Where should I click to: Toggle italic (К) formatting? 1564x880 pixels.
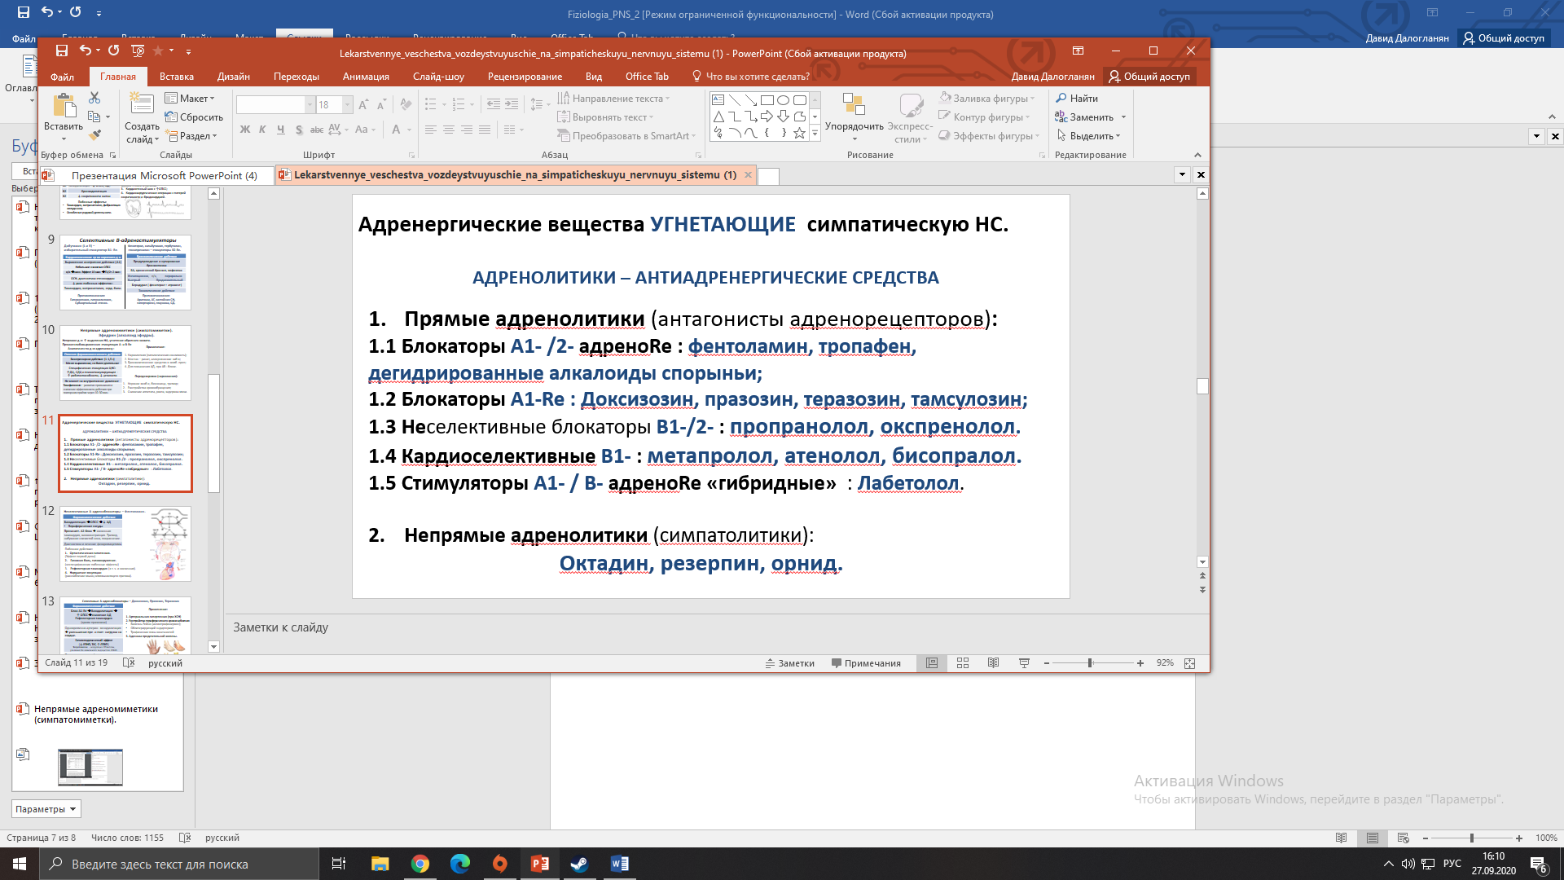tap(262, 130)
